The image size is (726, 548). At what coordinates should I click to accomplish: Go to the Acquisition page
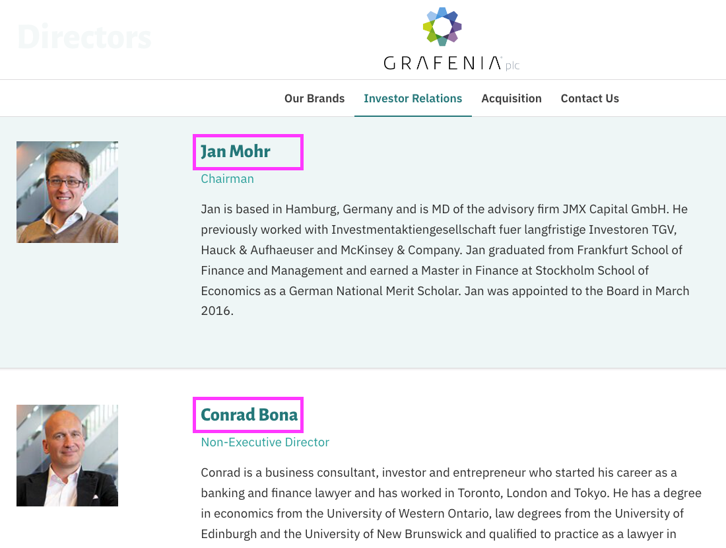tap(511, 98)
